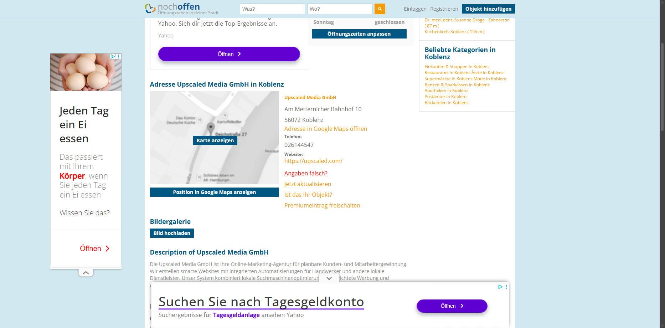
Task: Open the Einloggen link
Action: pos(415,9)
